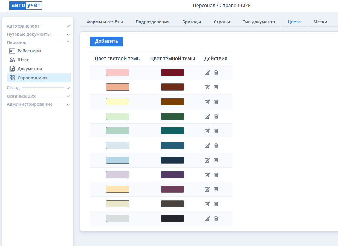The height and width of the screenshot is (246, 338).
Task: Click the light pink light-theme swatch
Action: pyautogui.click(x=117, y=72)
